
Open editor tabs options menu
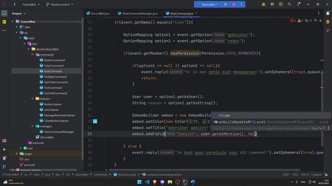coord(319,13)
